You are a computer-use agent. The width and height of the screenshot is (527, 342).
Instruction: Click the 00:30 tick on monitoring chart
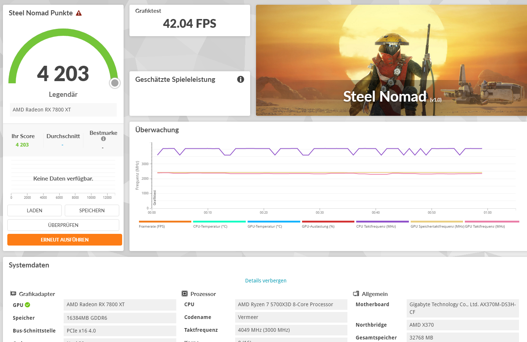320,212
